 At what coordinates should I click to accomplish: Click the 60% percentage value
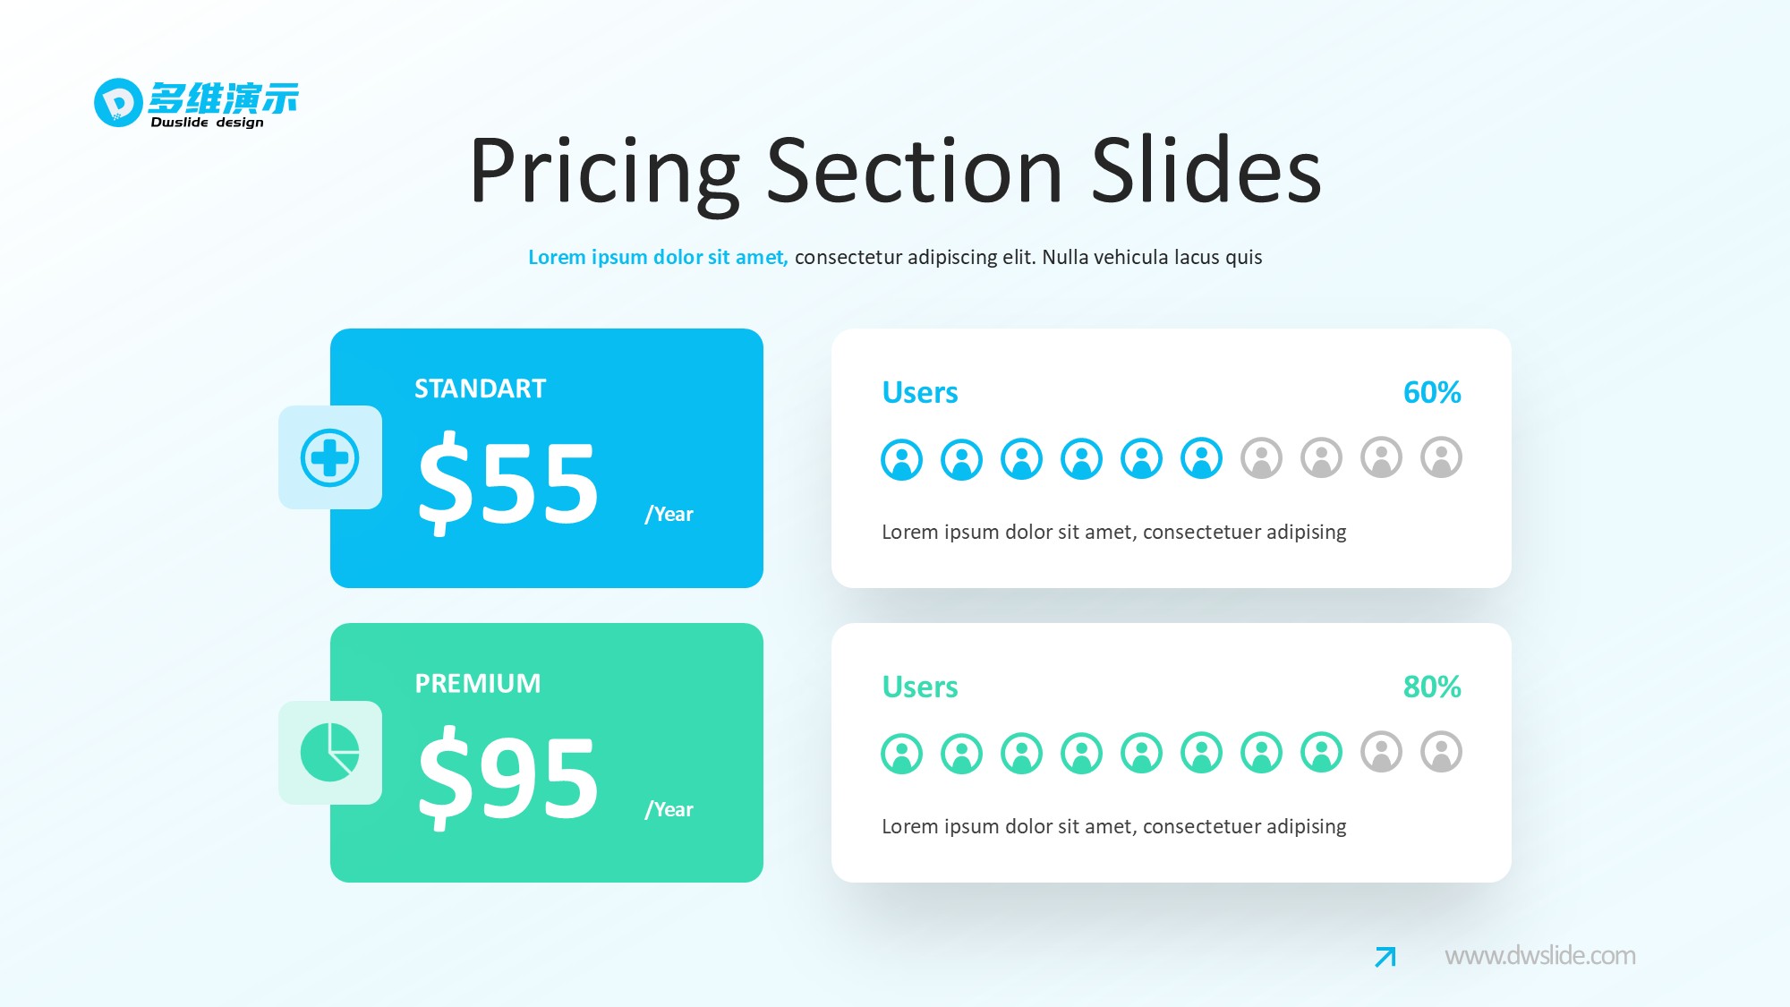1431,392
